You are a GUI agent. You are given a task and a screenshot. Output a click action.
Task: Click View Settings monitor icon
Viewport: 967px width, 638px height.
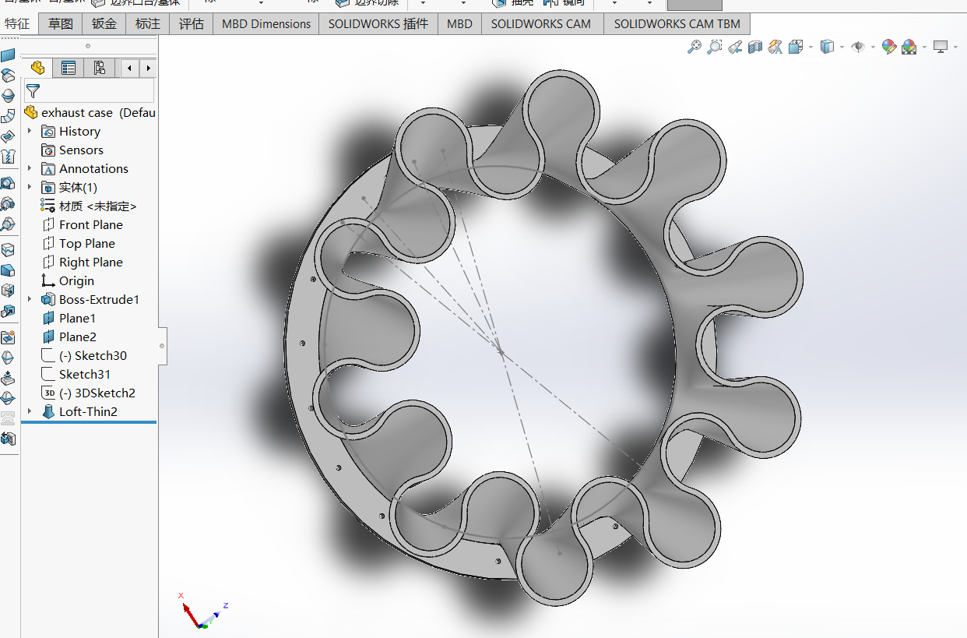pyautogui.click(x=941, y=47)
